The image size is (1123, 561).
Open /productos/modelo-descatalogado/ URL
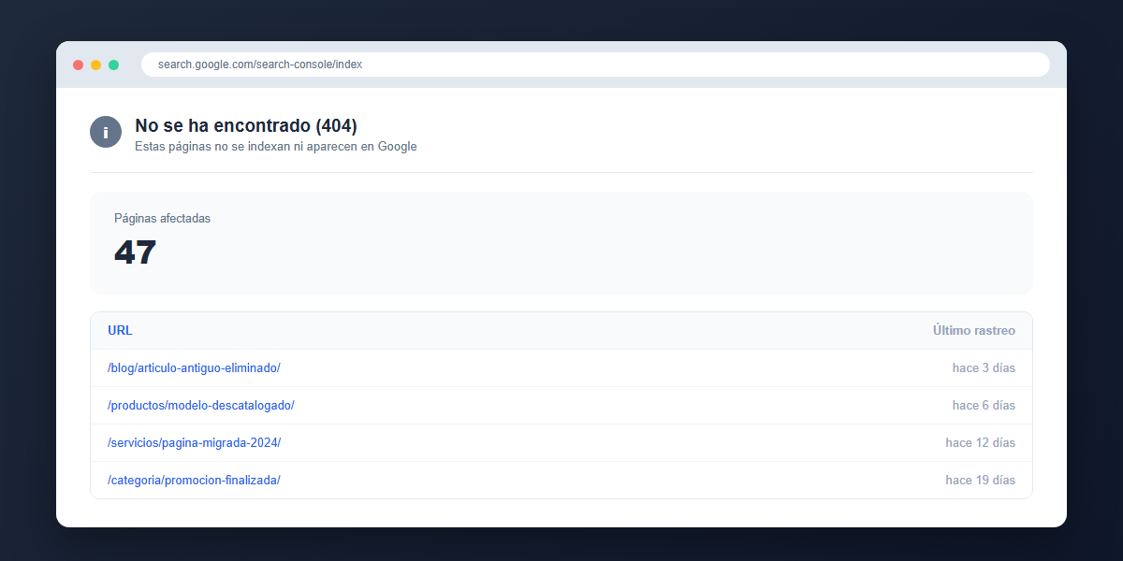coord(201,406)
